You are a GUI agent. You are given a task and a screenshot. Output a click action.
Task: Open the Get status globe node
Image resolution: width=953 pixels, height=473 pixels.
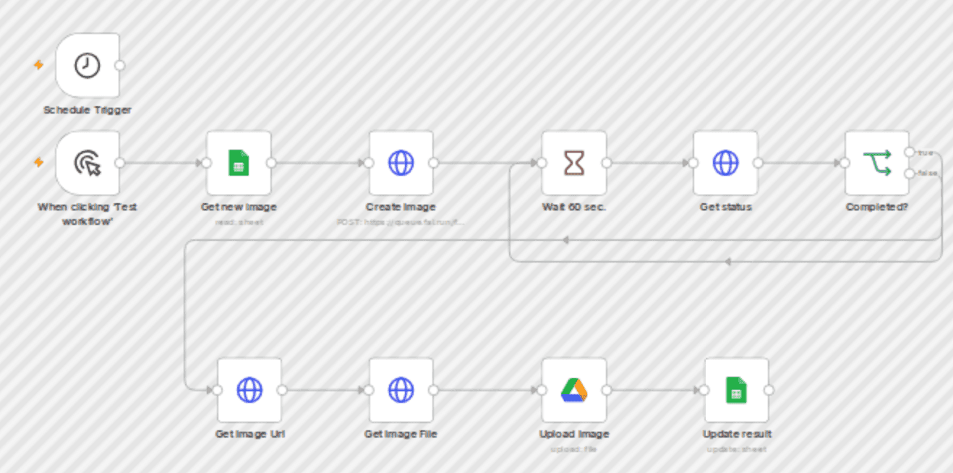(725, 163)
